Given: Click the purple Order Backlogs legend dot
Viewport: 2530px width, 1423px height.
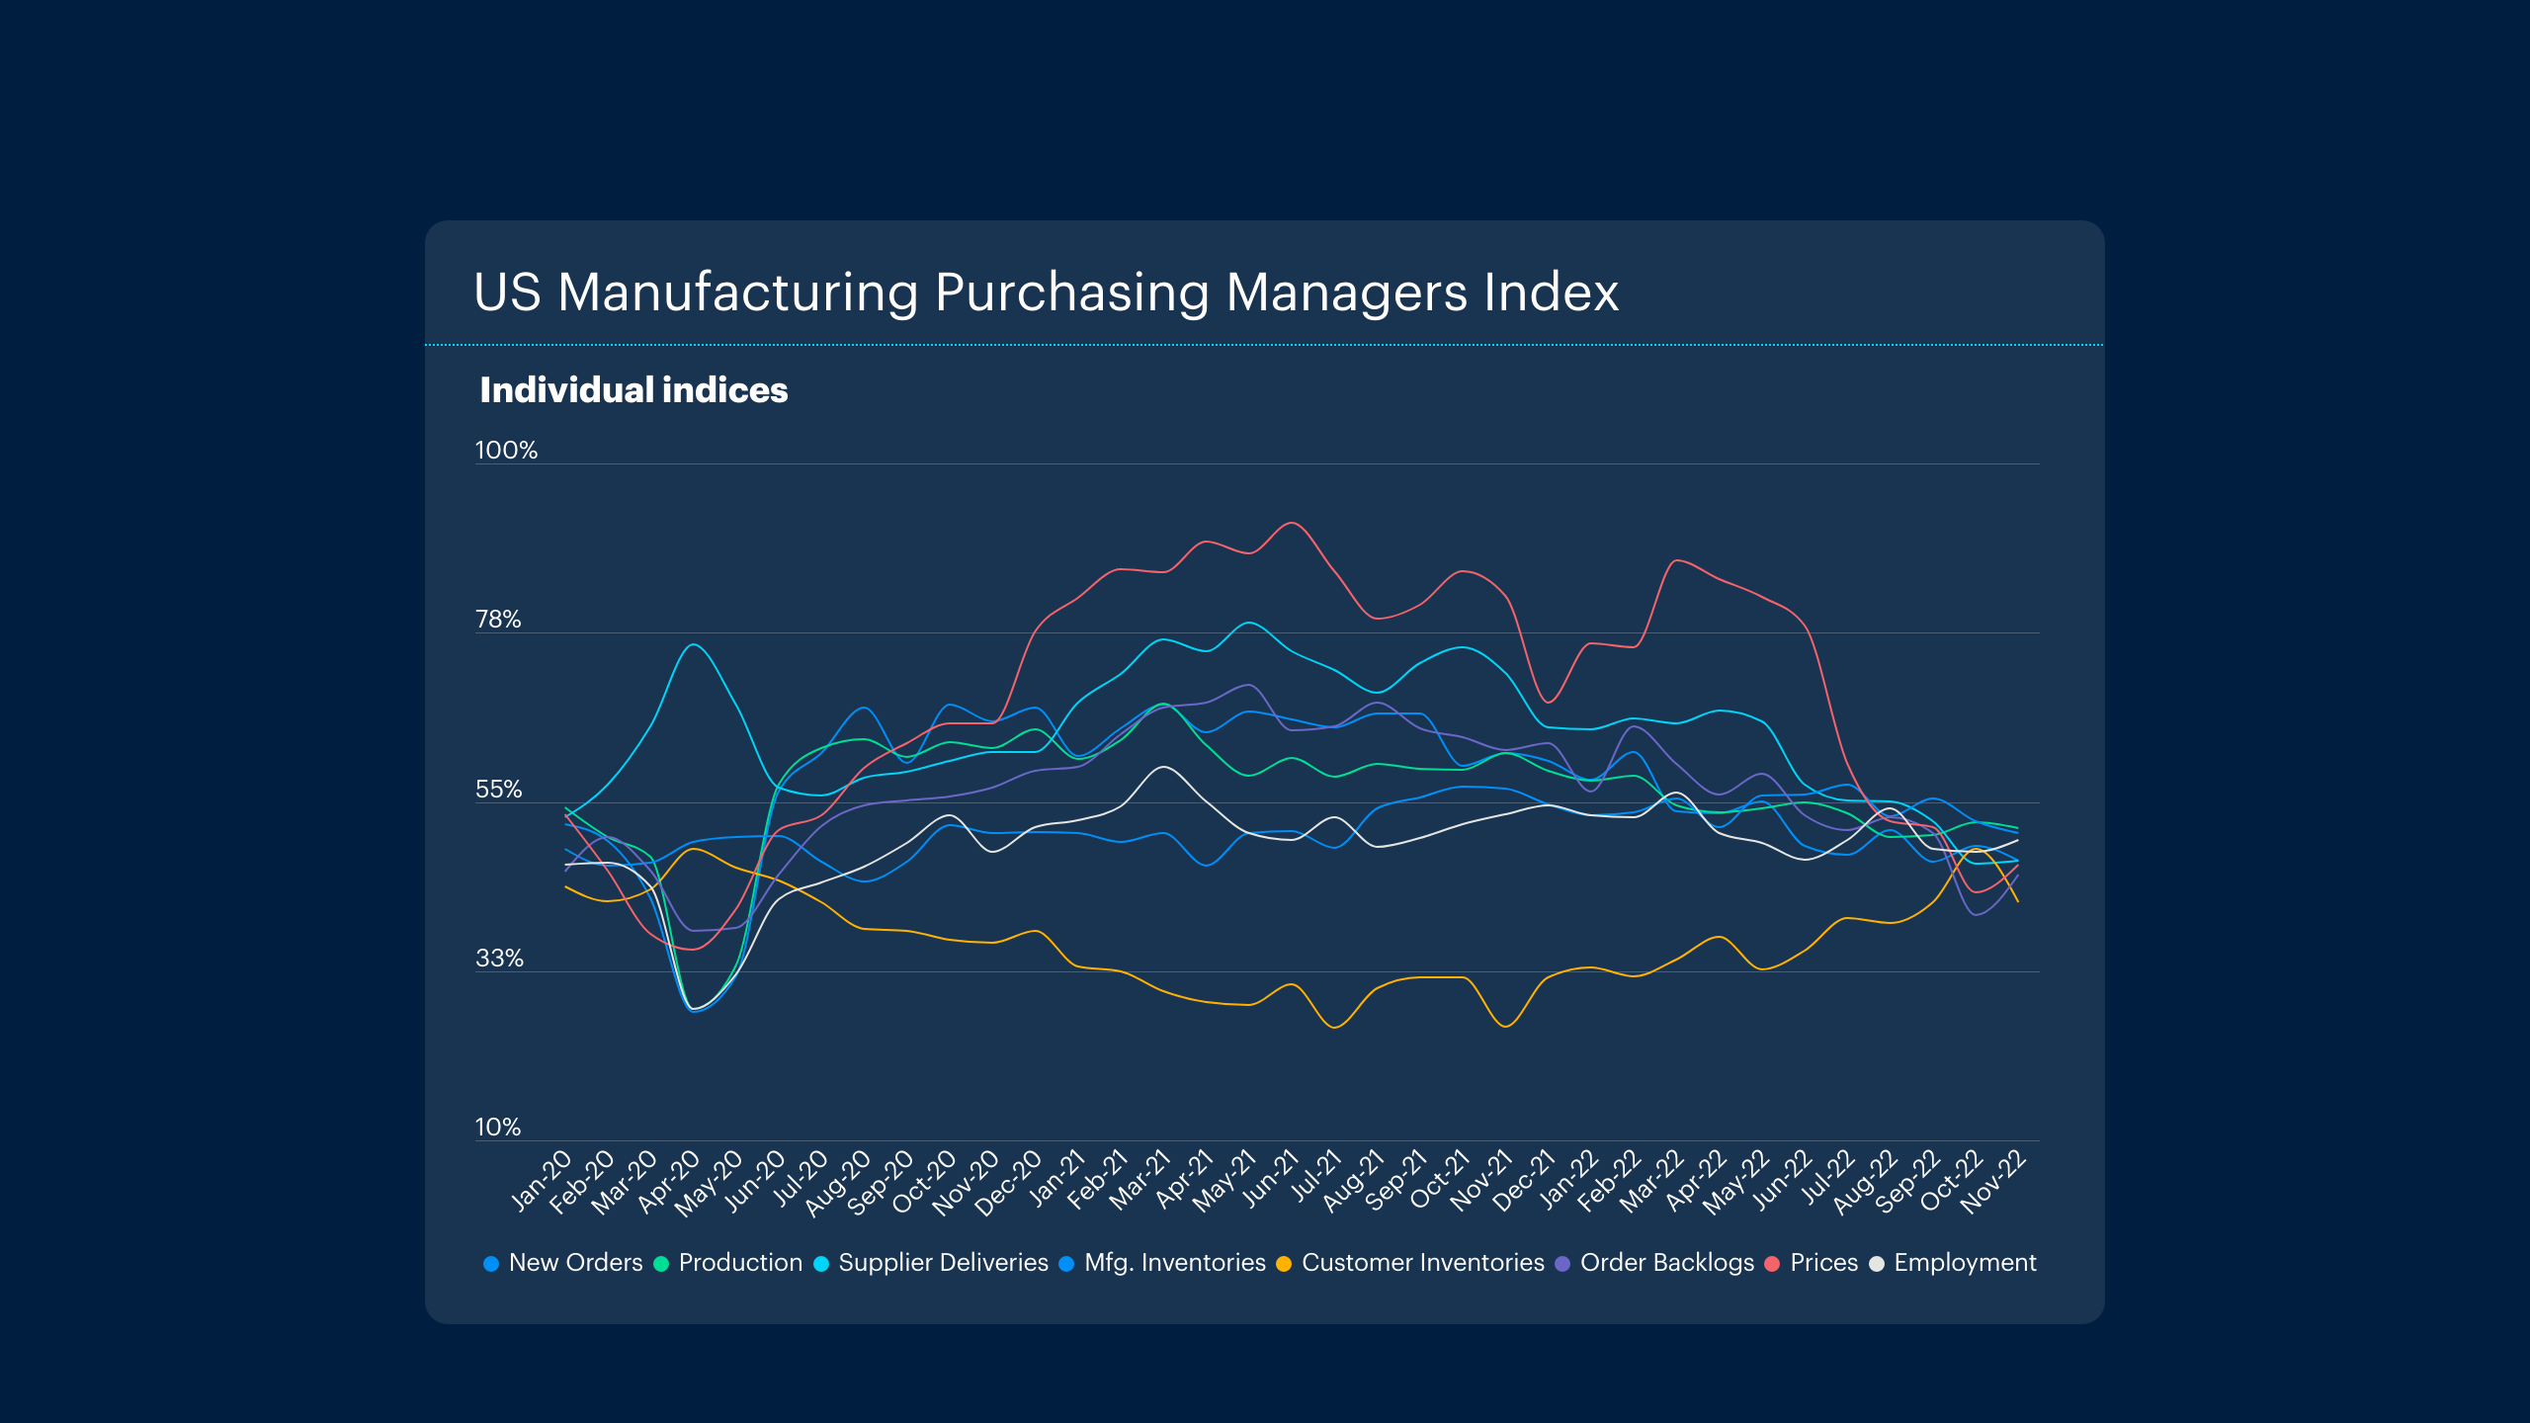Looking at the screenshot, I should pos(1562,1264).
